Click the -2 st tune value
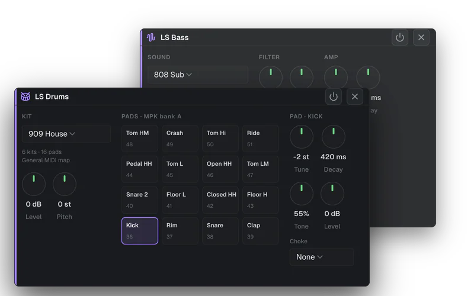The width and height of the screenshot is (474, 296). (x=301, y=157)
